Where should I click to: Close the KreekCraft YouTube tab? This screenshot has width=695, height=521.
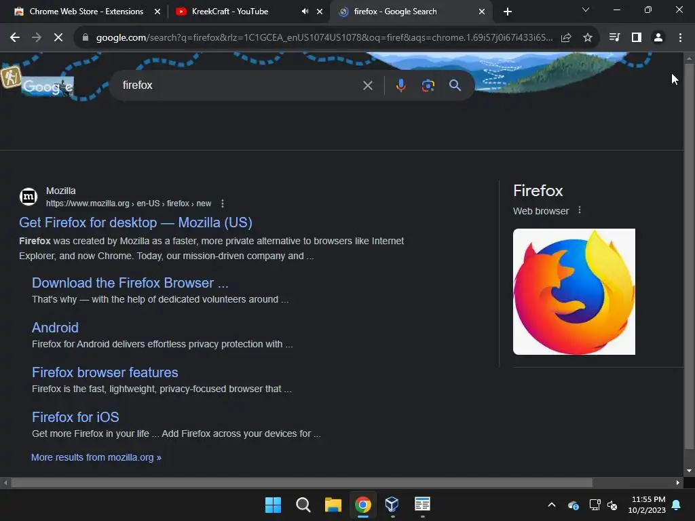[320, 12]
